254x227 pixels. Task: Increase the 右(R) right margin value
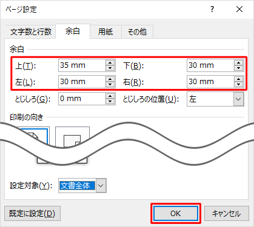pos(239,79)
